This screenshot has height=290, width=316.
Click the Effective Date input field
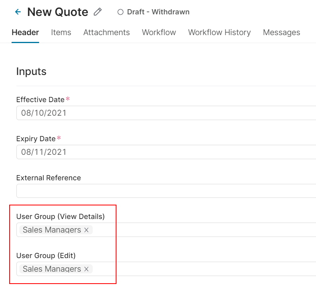pos(166,113)
